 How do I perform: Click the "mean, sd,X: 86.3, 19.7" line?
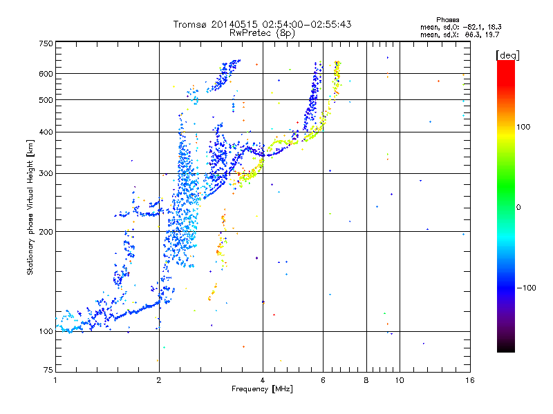click(460, 34)
